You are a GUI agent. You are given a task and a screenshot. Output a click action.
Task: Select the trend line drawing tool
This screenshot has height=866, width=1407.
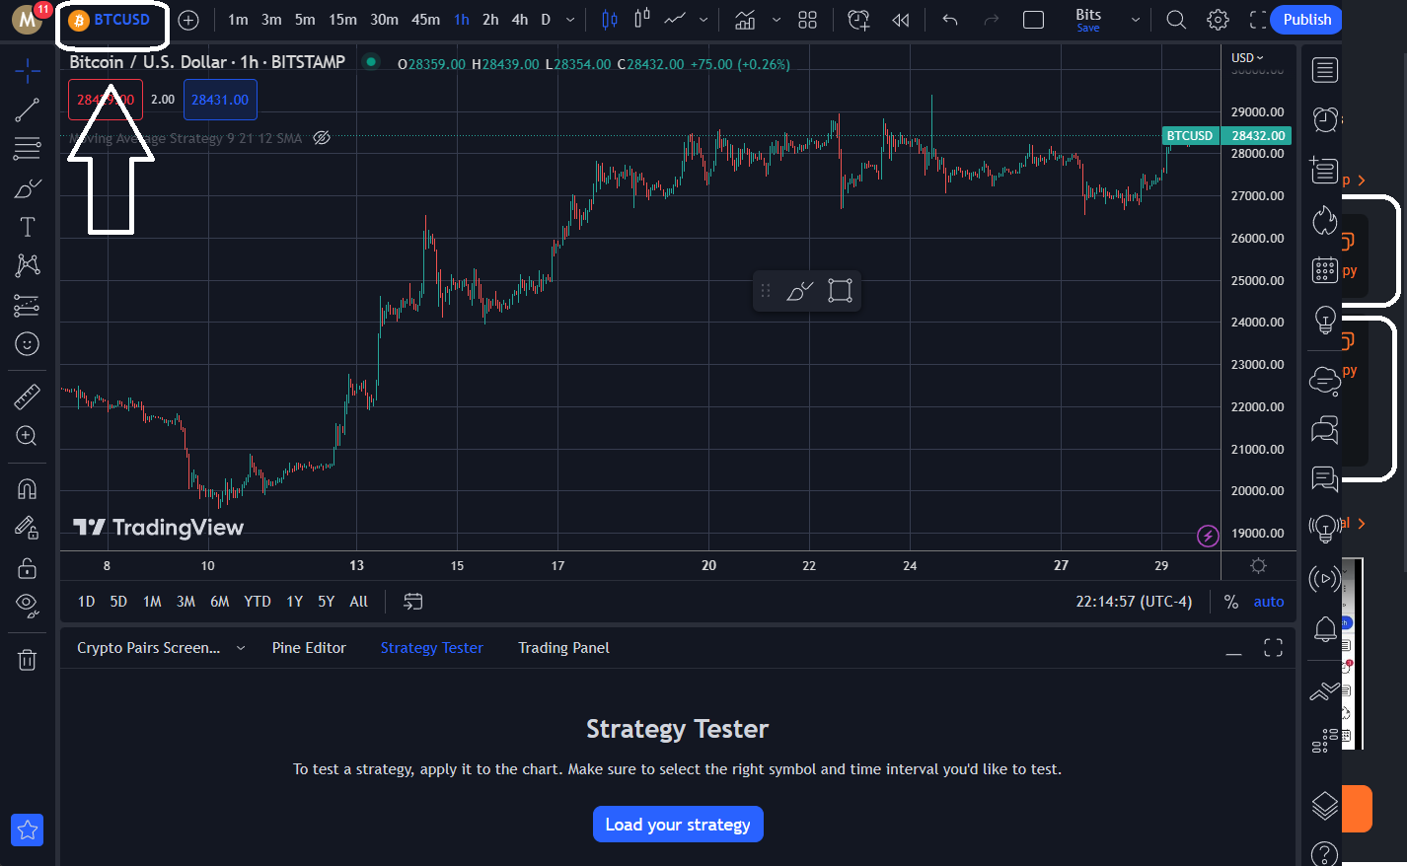point(27,109)
